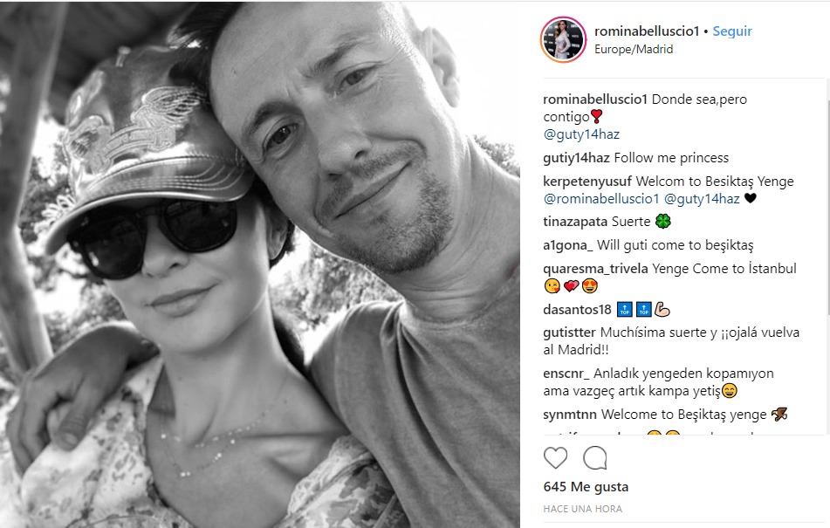
Task: Like the post with the heart icon
Action: pyautogui.click(x=555, y=457)
